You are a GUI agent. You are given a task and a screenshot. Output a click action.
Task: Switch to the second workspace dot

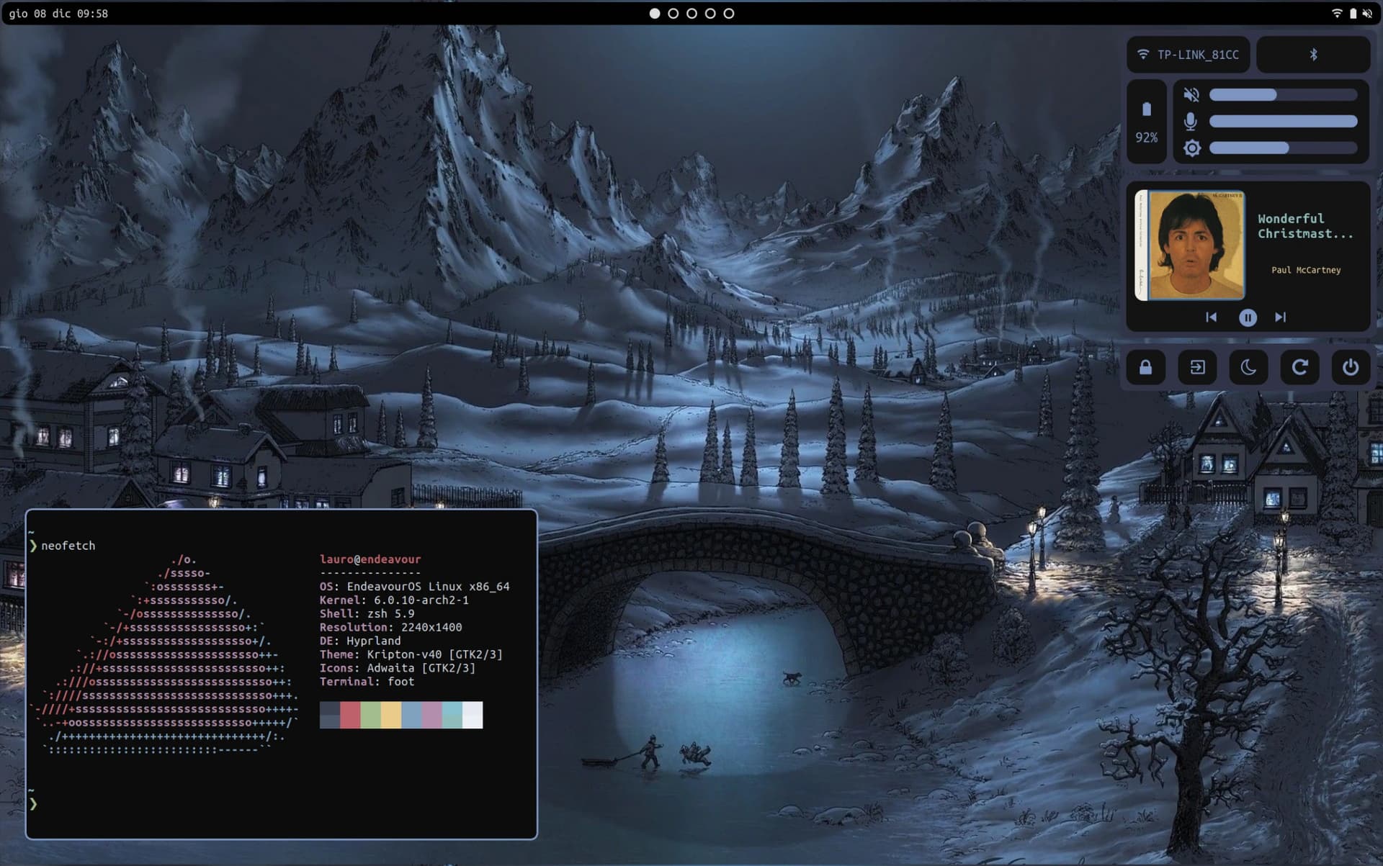click(673, 14)
